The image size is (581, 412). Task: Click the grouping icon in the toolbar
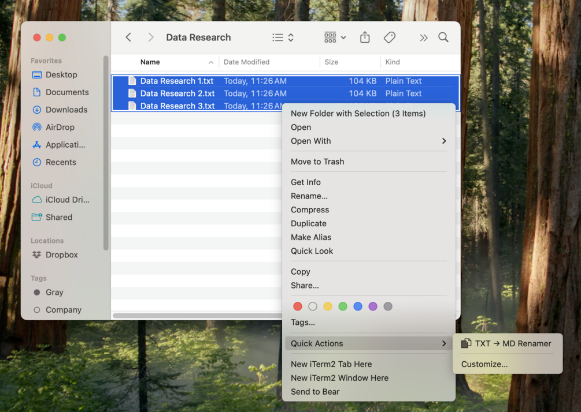[330, 37]
